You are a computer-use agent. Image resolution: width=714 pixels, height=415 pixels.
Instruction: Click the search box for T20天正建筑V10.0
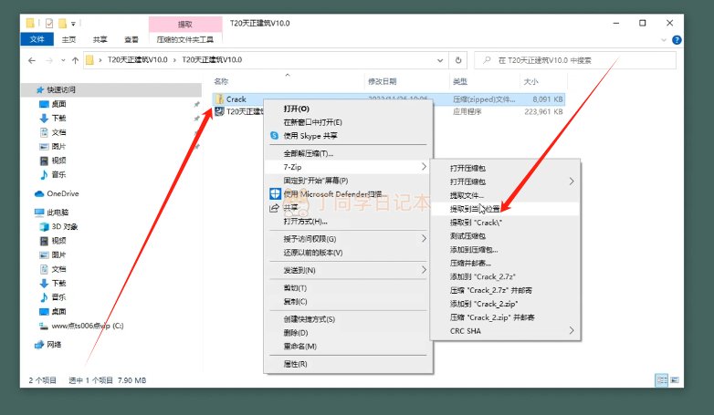point(575,61)
